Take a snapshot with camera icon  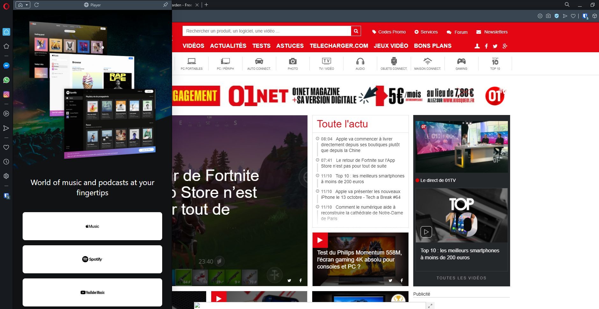(548, 16)
